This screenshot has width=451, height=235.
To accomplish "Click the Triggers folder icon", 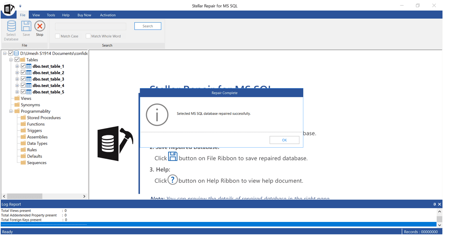I will click(x=23, y=130).
